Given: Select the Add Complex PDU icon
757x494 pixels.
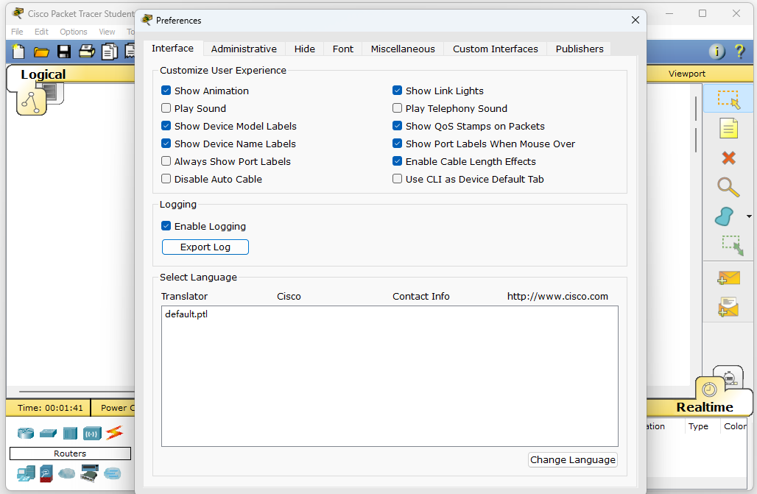Looking at the screenshot, I should (x=728, y=307).
